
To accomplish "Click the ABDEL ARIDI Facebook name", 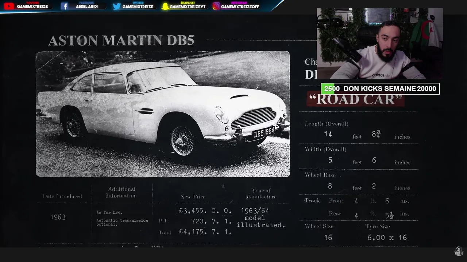I will tap(87, 7).
